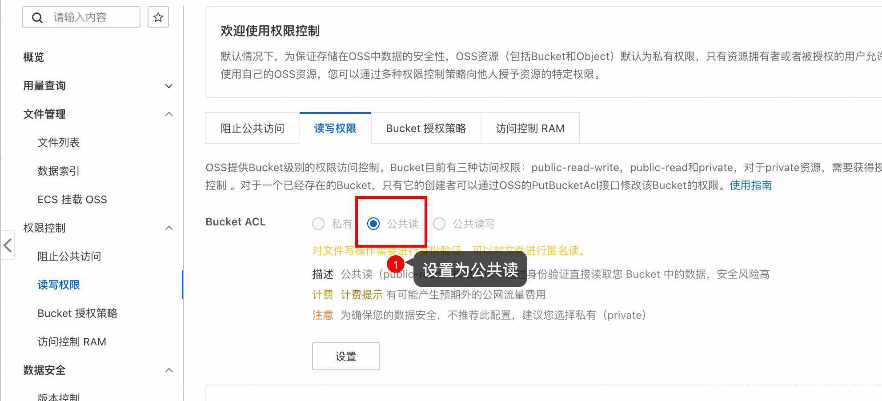Open ECS 挂载 OSS sidebar item
Image resolution: width=882 pixels, height=401 pixels.
tap(72, 200)
